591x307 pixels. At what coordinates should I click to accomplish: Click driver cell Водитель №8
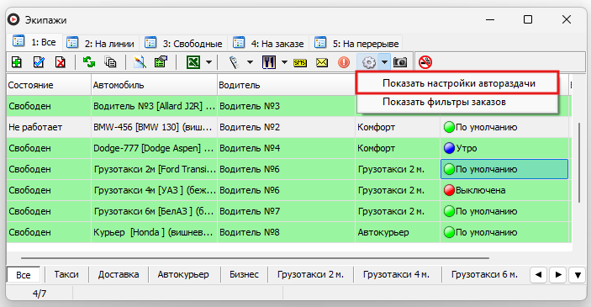(286, 232)
